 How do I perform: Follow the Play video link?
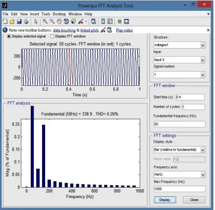[124, 30]
